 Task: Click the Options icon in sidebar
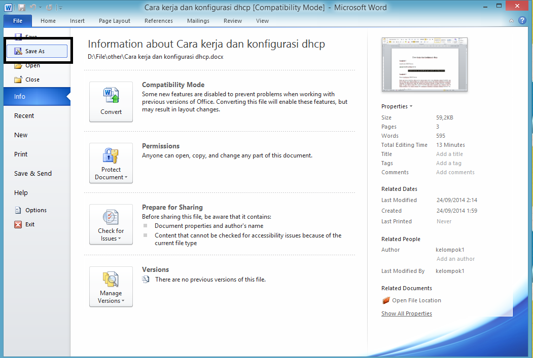point(18,210)
